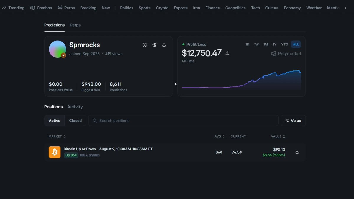Select ALL profit timeframe

(296, 45)
